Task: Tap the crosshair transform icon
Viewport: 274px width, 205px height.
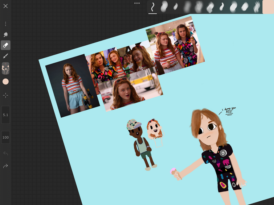Action: coord(5,95)
